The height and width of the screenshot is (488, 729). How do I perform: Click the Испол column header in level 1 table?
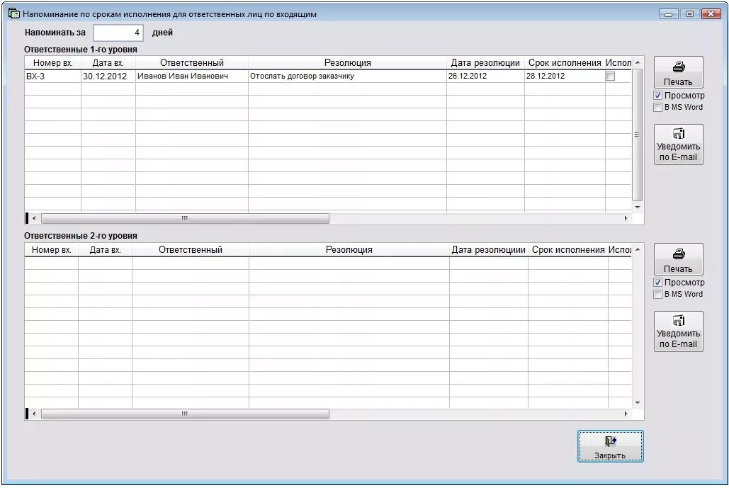[x=618, y=63]
